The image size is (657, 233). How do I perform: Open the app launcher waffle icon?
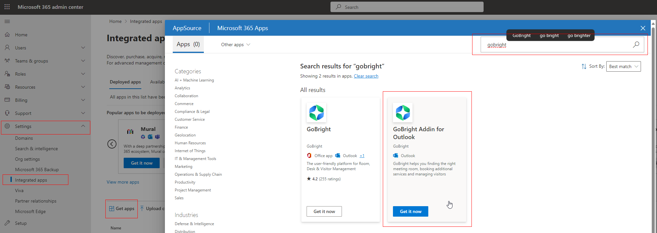tap(7, 7)
